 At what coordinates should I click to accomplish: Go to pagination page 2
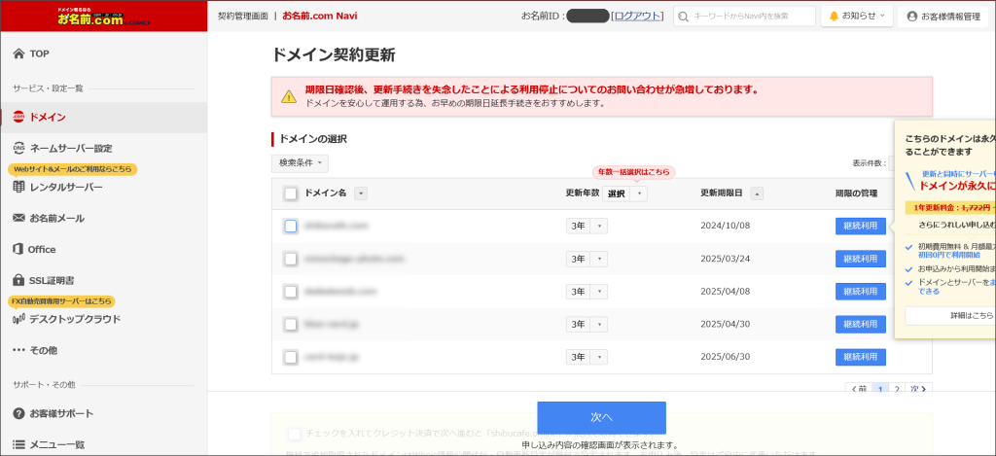pos(896,389)
